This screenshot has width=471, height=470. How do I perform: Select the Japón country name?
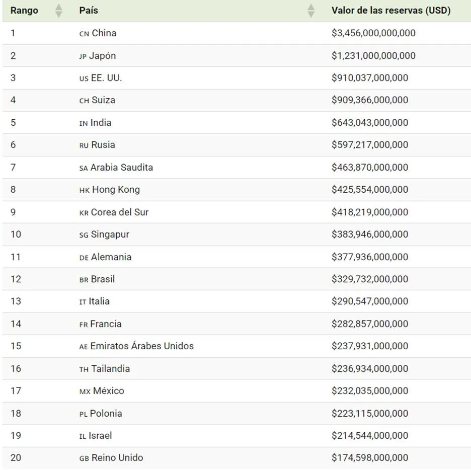103,56
